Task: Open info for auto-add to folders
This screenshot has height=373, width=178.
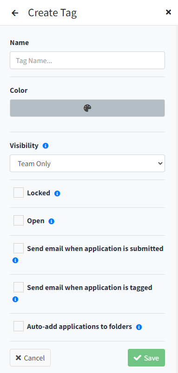Action: click(x=139, y=328)
